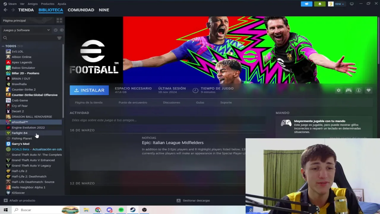Screen dimensions: 380x214
Task: Select the BIBLIOTECA tab
Action: pyautogui.click(x=51, y=10)
